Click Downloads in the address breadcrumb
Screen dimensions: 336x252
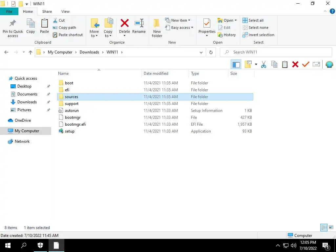coord(89,52)
